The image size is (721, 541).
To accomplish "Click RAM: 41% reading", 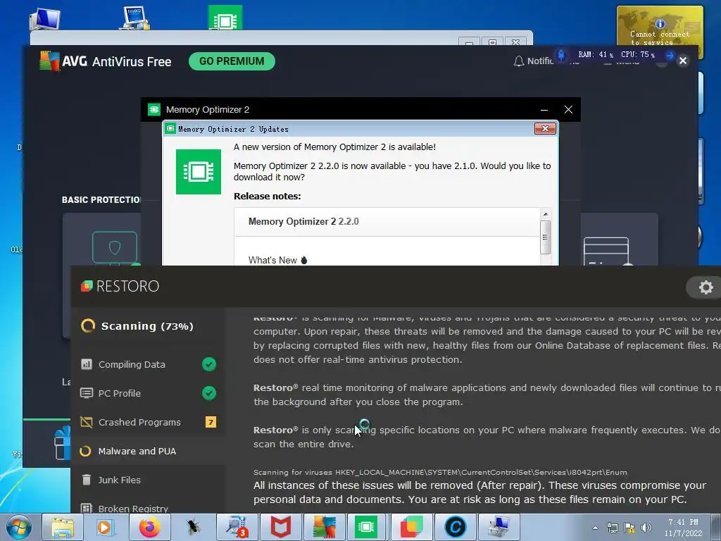I will [x=596, y=55].
